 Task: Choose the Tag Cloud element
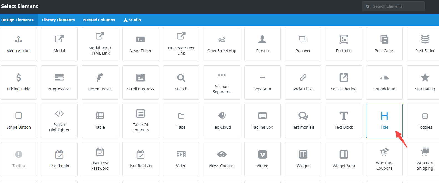click(222, 121)
